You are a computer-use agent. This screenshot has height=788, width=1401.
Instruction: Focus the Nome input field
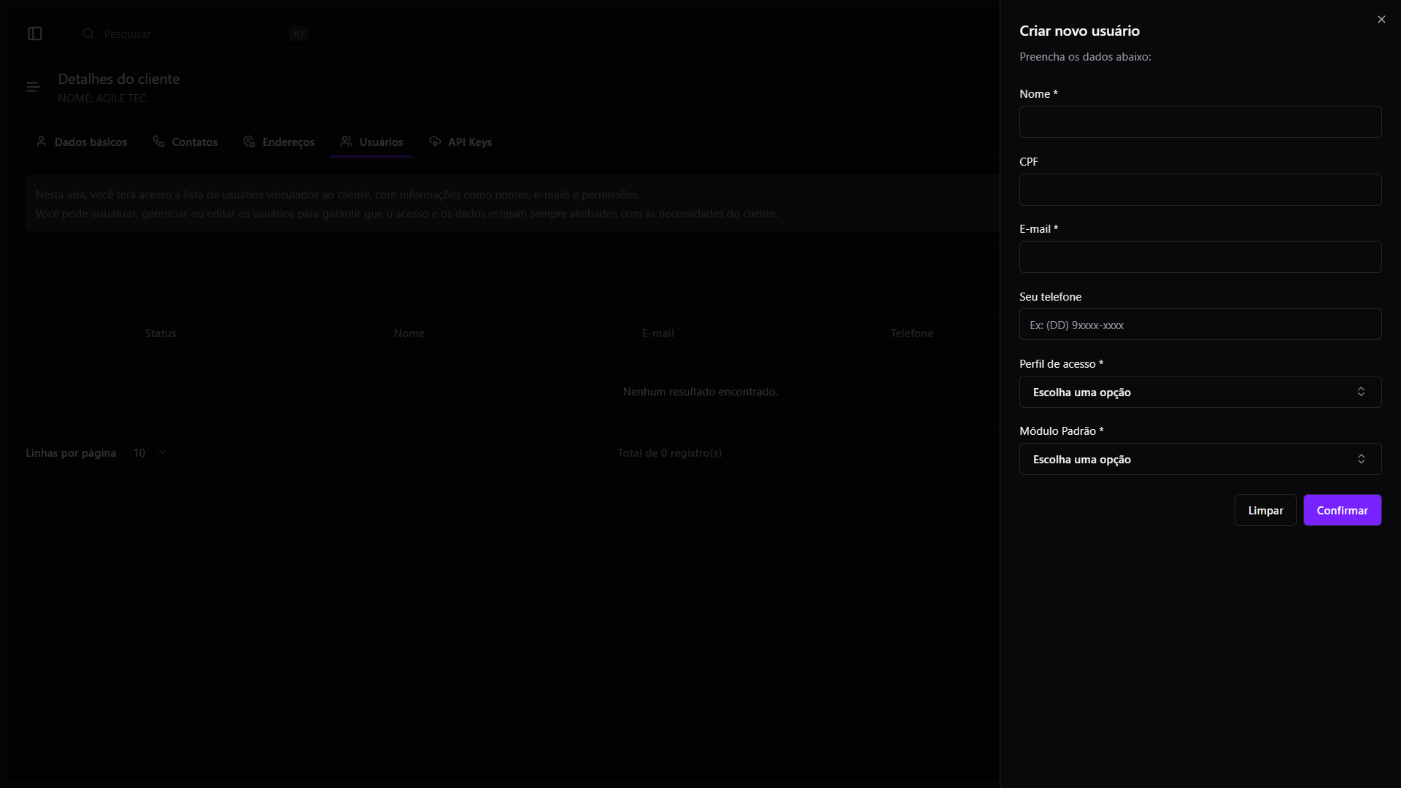(x=1200, y=122)
